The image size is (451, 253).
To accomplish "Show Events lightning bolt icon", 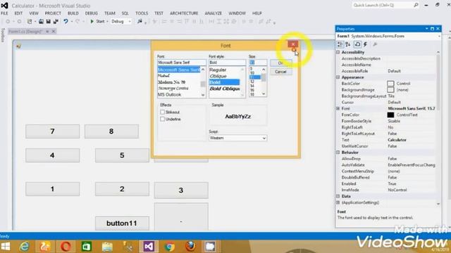I will 365,44.
